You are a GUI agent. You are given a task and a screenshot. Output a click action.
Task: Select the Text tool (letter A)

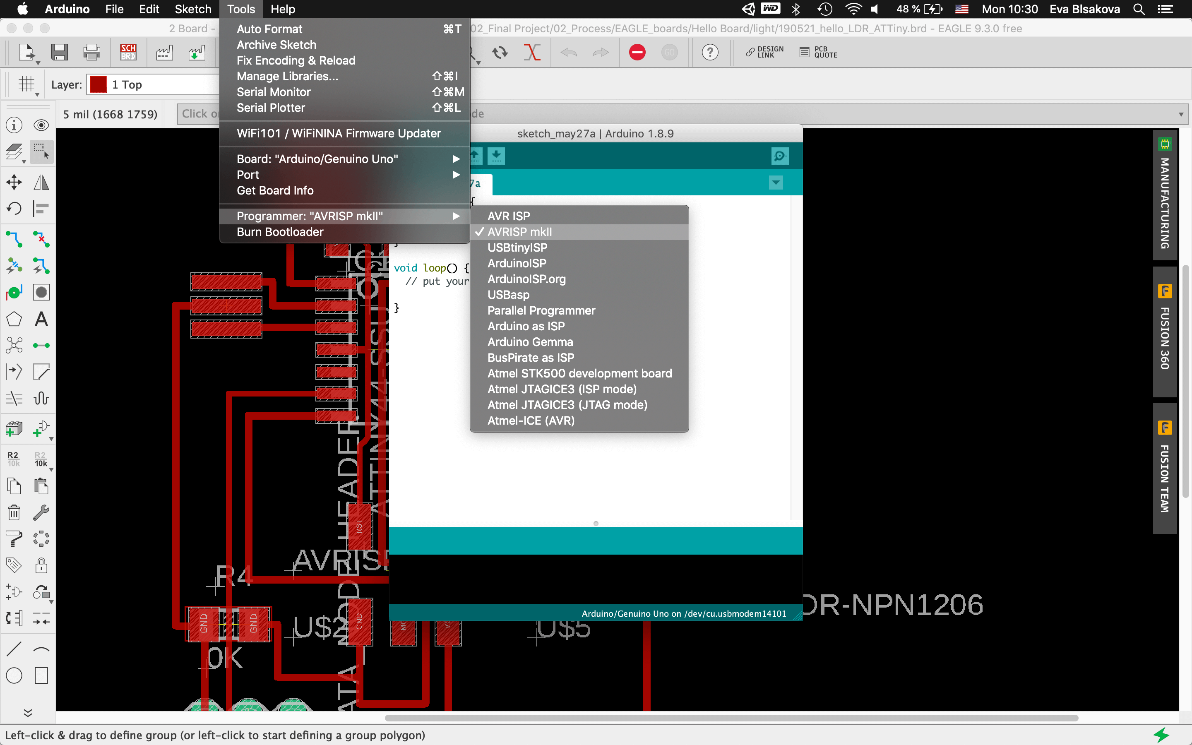[41, 319]
